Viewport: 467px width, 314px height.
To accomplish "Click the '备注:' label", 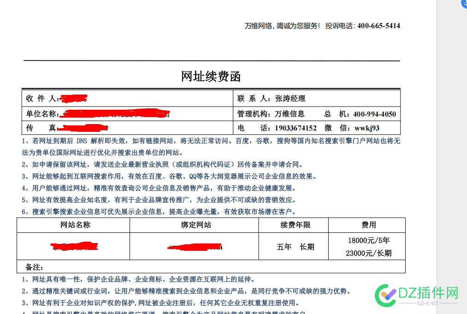I will (x=34, y=267).
